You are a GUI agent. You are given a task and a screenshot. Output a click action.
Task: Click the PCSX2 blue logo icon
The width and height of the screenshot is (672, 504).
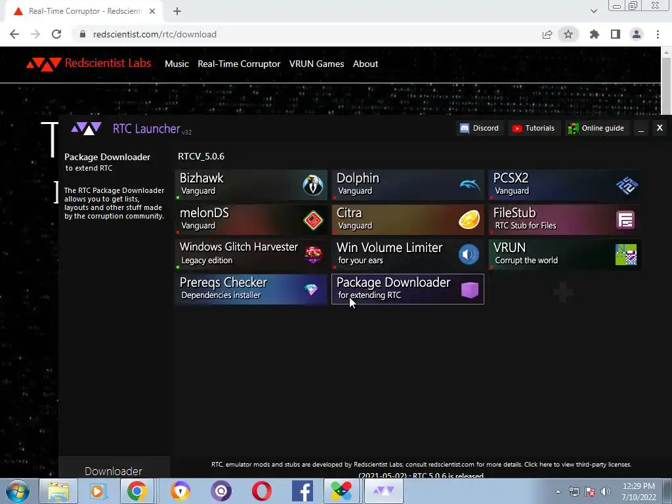coord(627,185)
